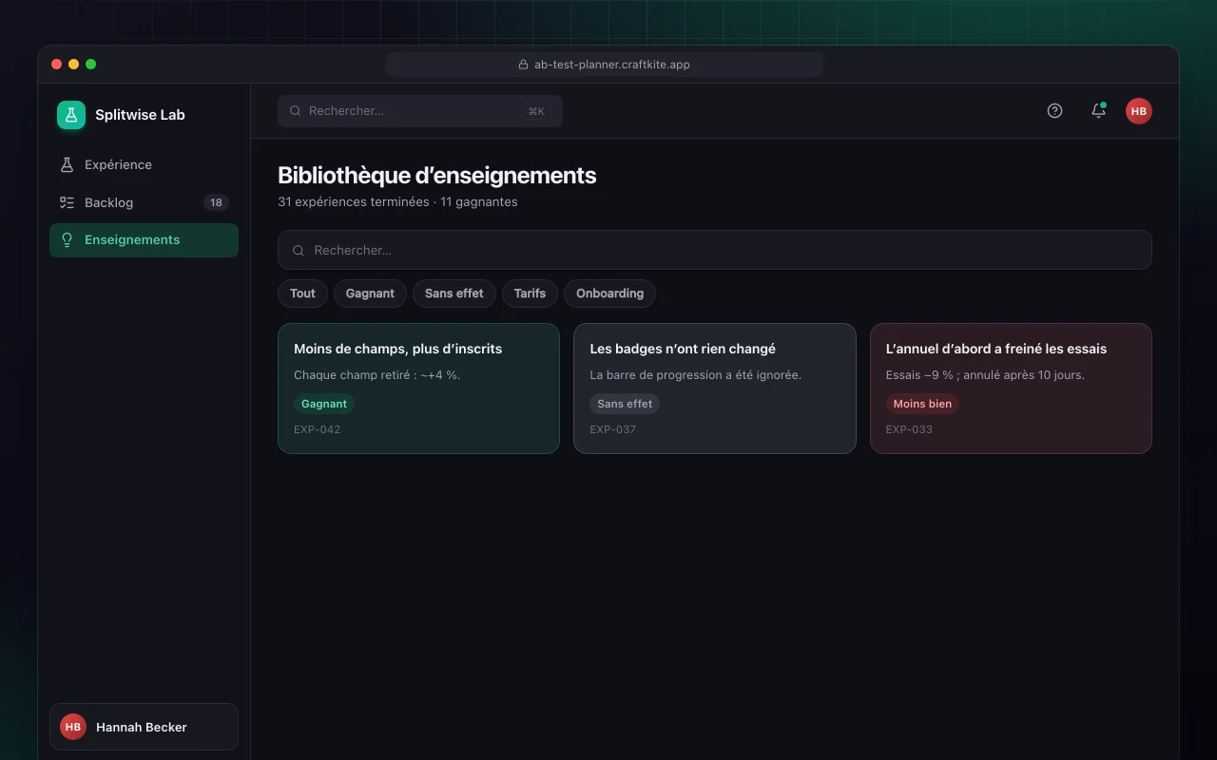Click text 'La barre de progression a été ignorée.'
Viewport: 1217px width, 760px height.
point(696,375)
